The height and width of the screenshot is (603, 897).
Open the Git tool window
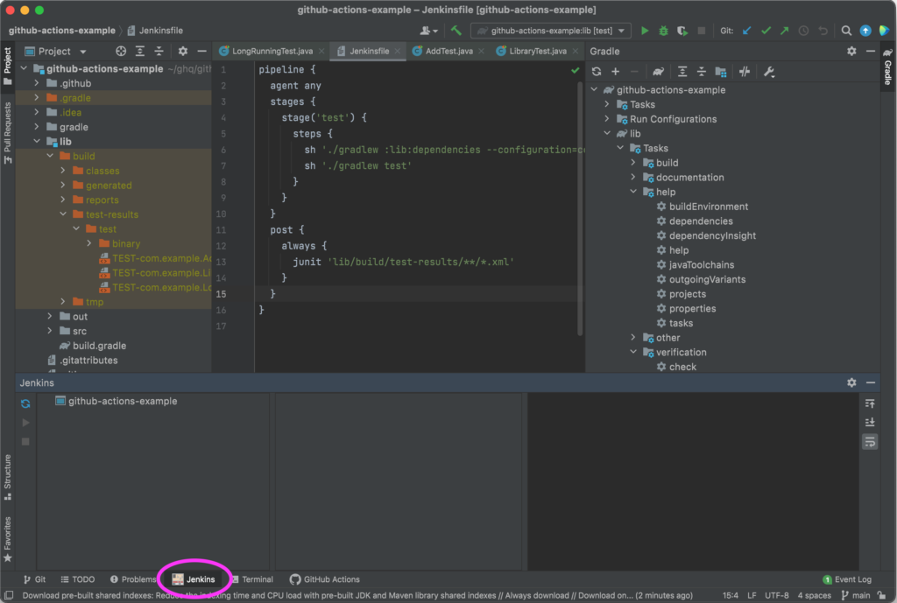(34, 579)
